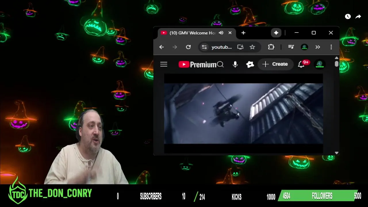
Task: Go back to the previous page
Action: (162, 47)
